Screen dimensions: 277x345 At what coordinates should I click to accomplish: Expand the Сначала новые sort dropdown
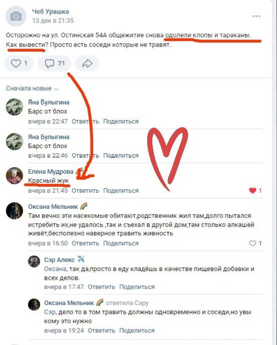click(32, 88)
